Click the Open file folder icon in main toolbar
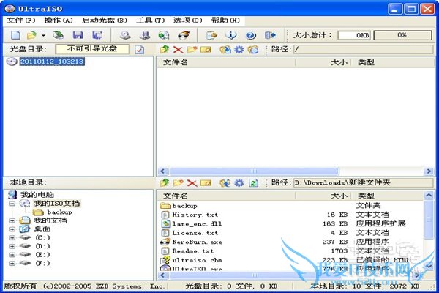The height and width of the screenshot is (293, 439). click(x=31, y=35)
